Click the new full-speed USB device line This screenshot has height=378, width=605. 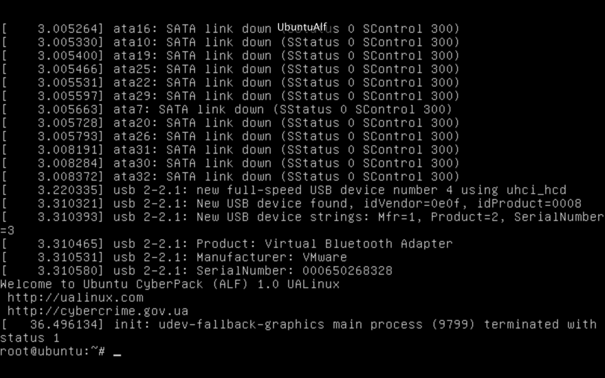[339, 190]
